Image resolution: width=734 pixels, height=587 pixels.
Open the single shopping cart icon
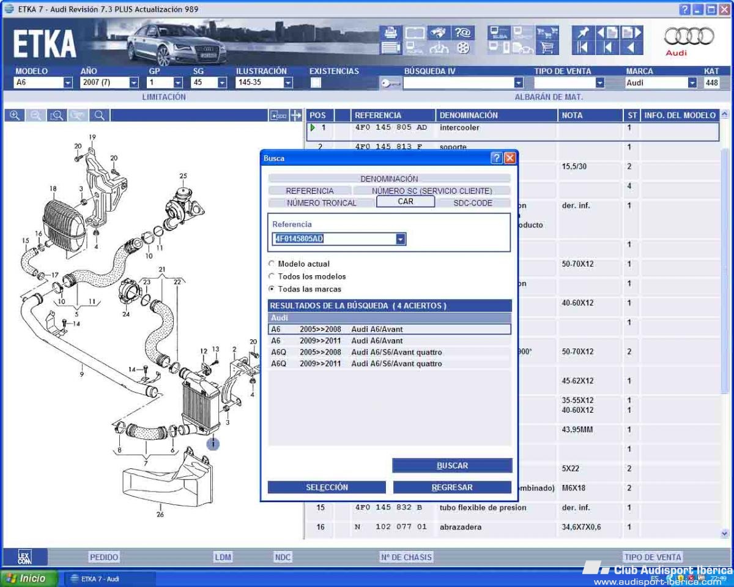click(547, 48)
